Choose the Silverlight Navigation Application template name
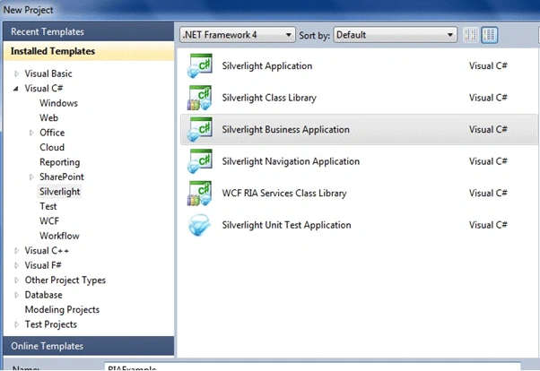 click(291, 161)
